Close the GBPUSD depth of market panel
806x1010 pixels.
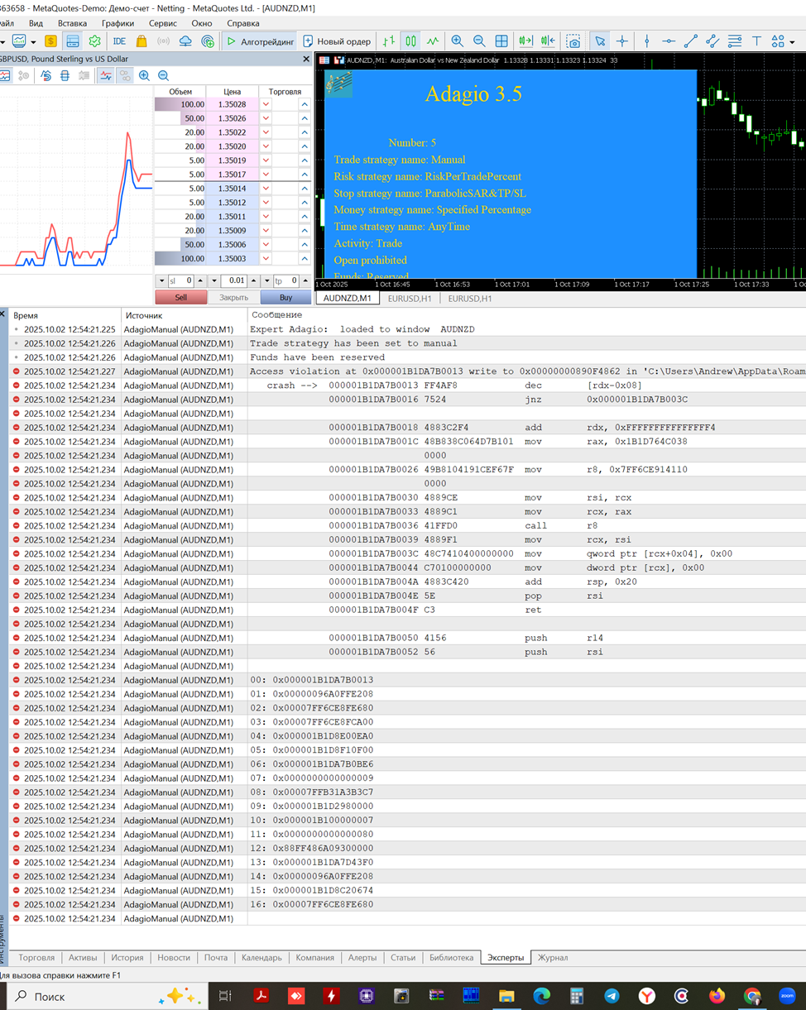(x=306, y=59)
